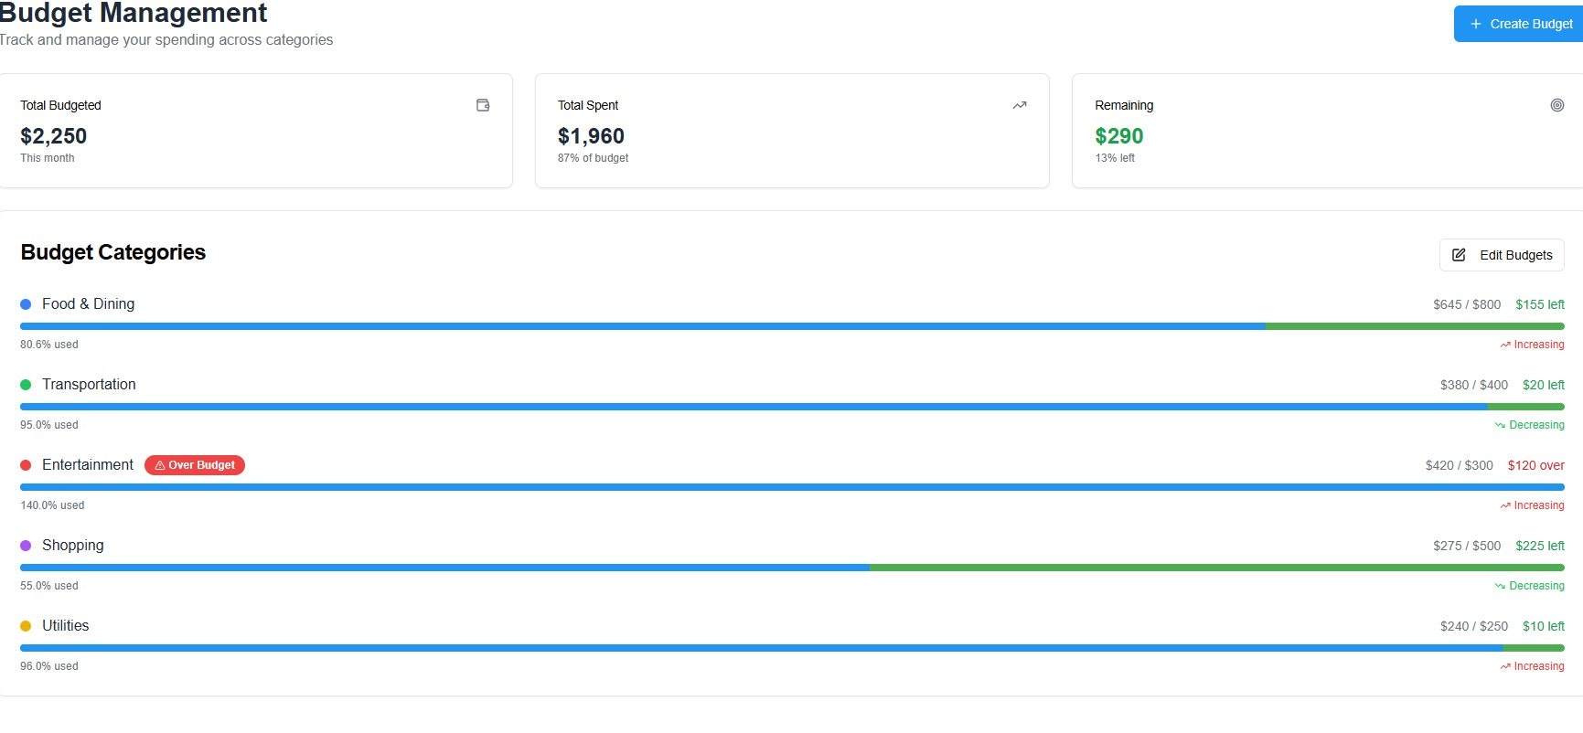
Task: Click the Entertainment progress bar
Action: 792,487
